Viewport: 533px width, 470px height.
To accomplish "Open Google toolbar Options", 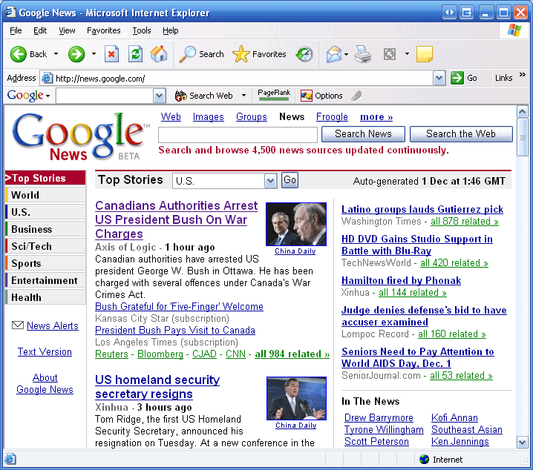I will pos(321,96).
